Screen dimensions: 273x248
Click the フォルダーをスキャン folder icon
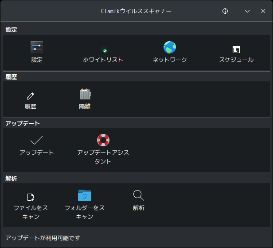click(85, 195)
